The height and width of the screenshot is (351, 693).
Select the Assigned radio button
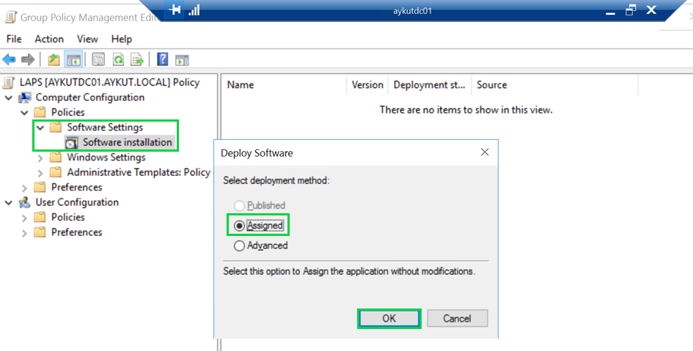coord(239,226)
